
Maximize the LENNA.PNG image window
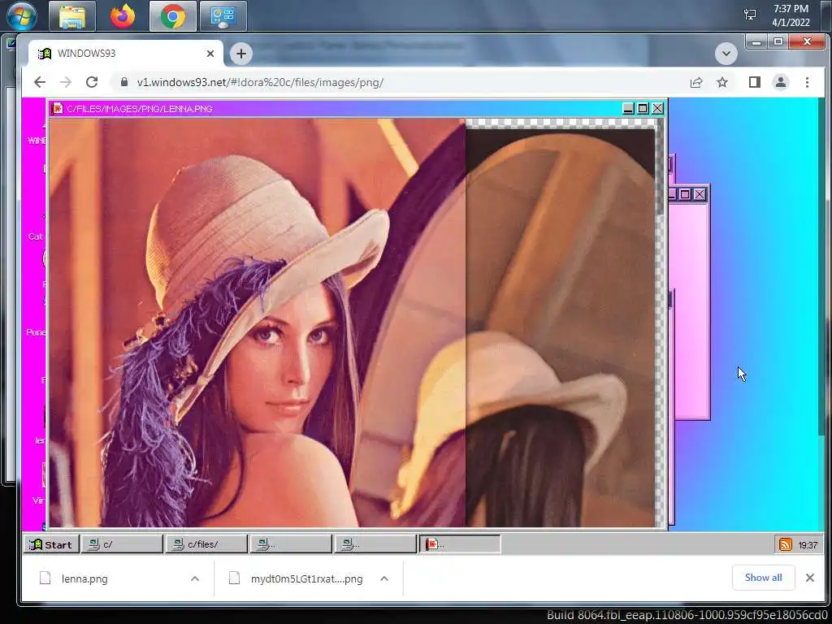point(643,109)
